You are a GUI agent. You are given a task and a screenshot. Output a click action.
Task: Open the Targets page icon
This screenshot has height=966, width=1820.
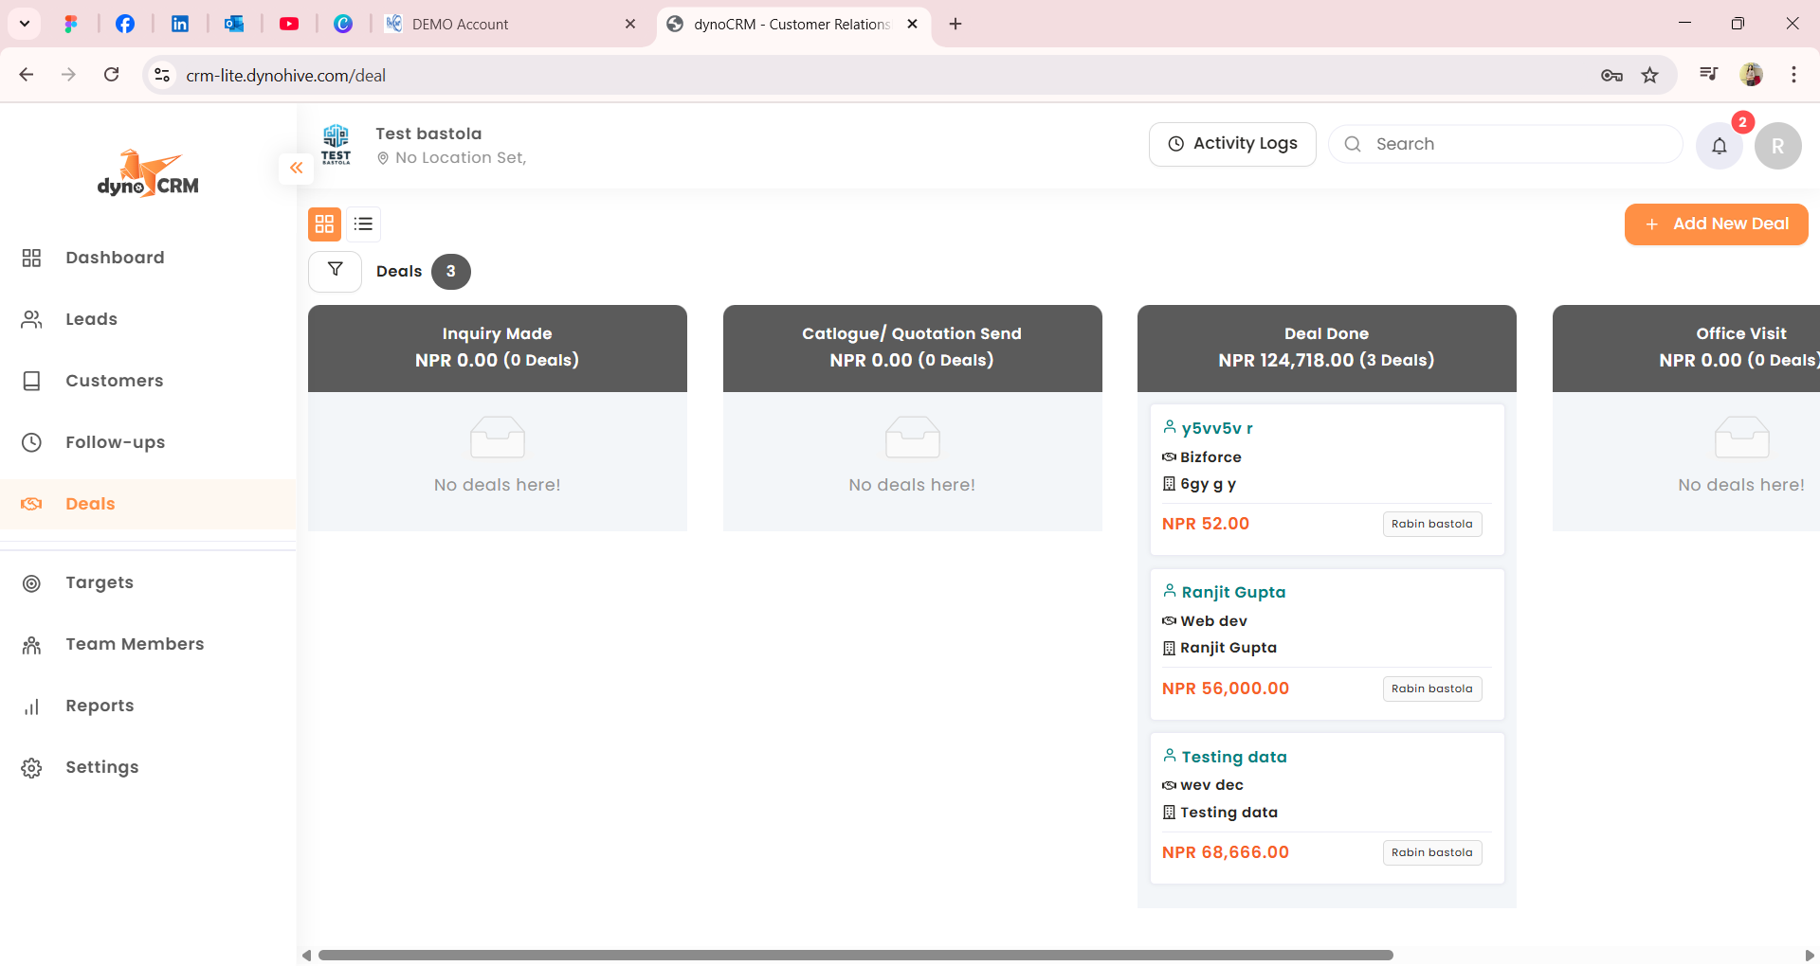(x=31, y=583)
